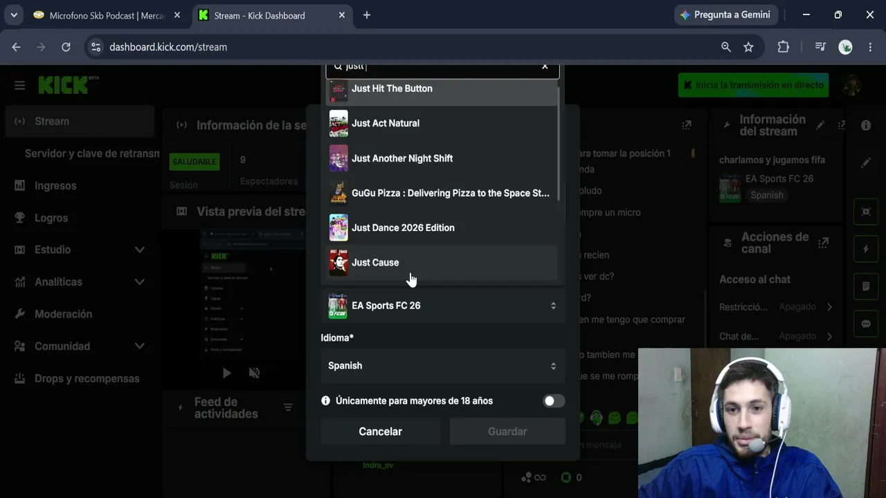
Task: Open the Pregunta a Gemini button
Action: coord(726,15)
